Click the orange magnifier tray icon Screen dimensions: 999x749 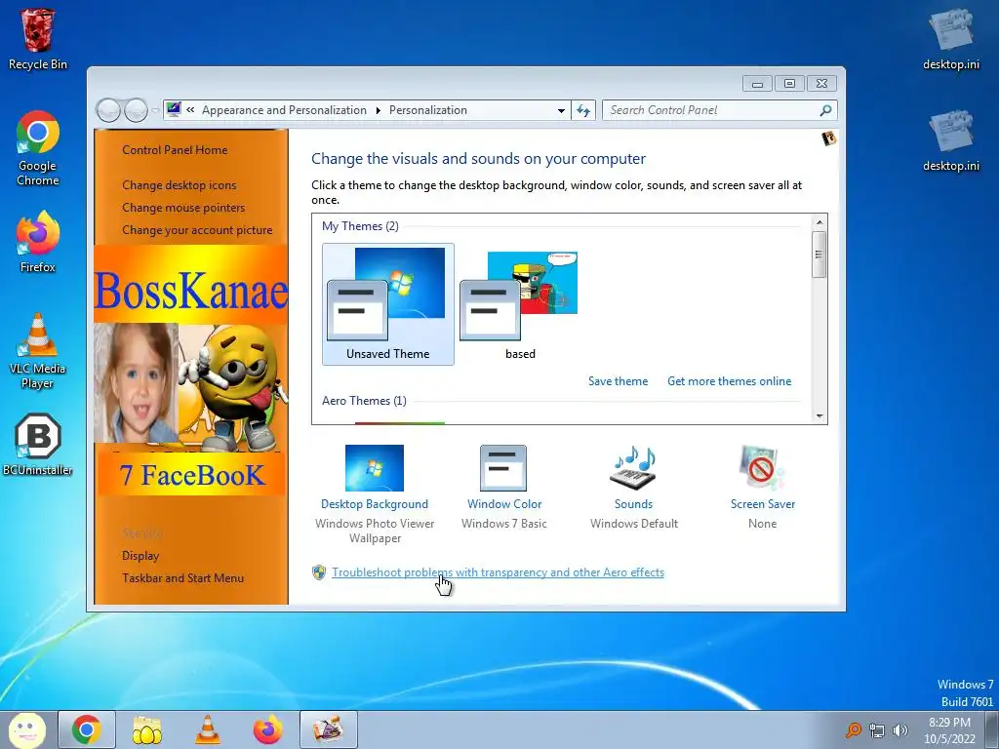(x=853, y=730)
